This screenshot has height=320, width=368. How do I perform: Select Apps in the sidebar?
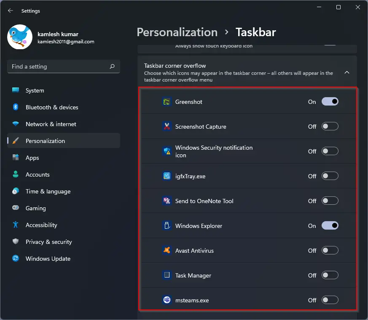point(64,158)
